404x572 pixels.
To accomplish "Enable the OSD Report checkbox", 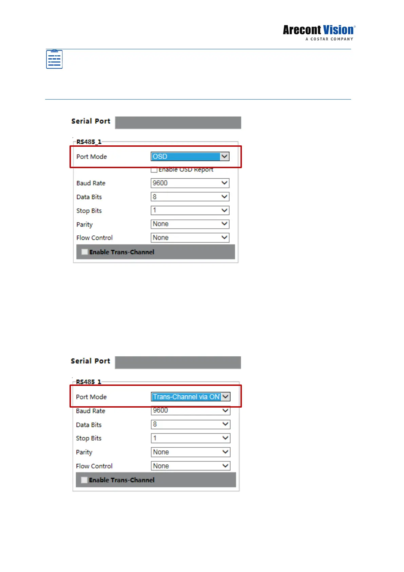I will coord(154,170).
